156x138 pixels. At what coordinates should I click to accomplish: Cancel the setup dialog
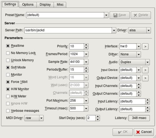click(x=144, y=132)
